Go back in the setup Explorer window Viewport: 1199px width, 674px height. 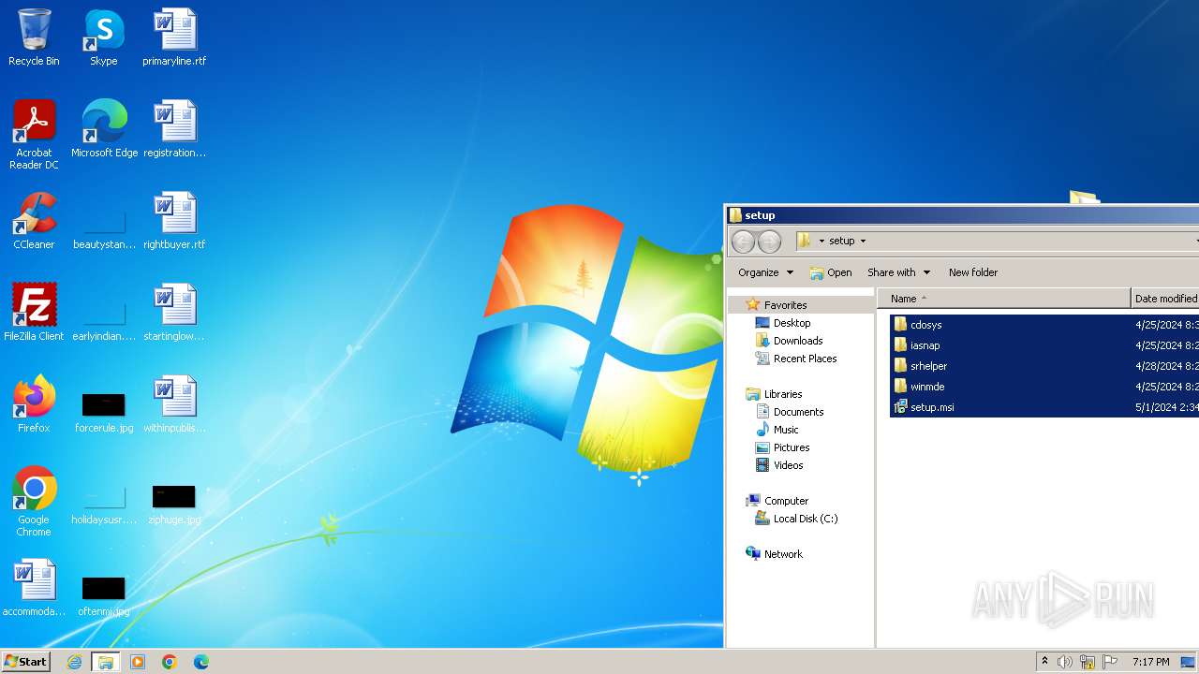(x=743, y=242)
